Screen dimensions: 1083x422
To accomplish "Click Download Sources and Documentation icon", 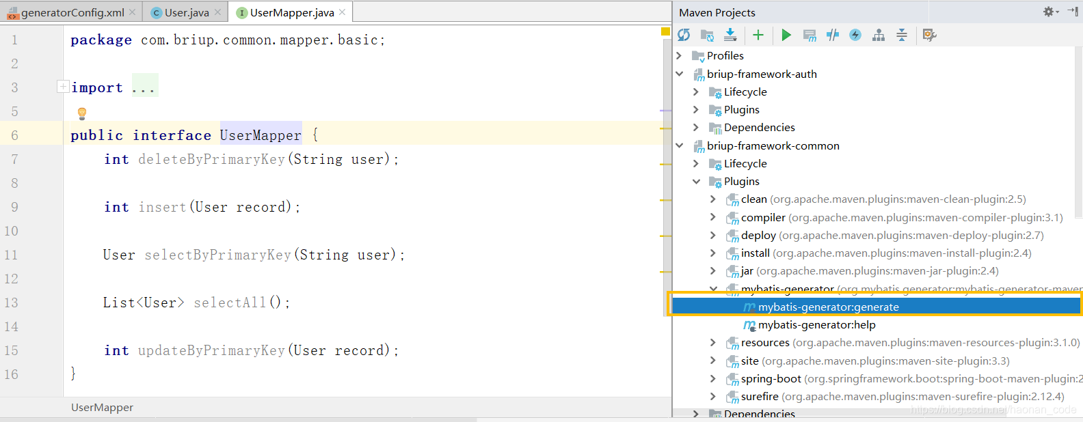I will click(730, 35).
